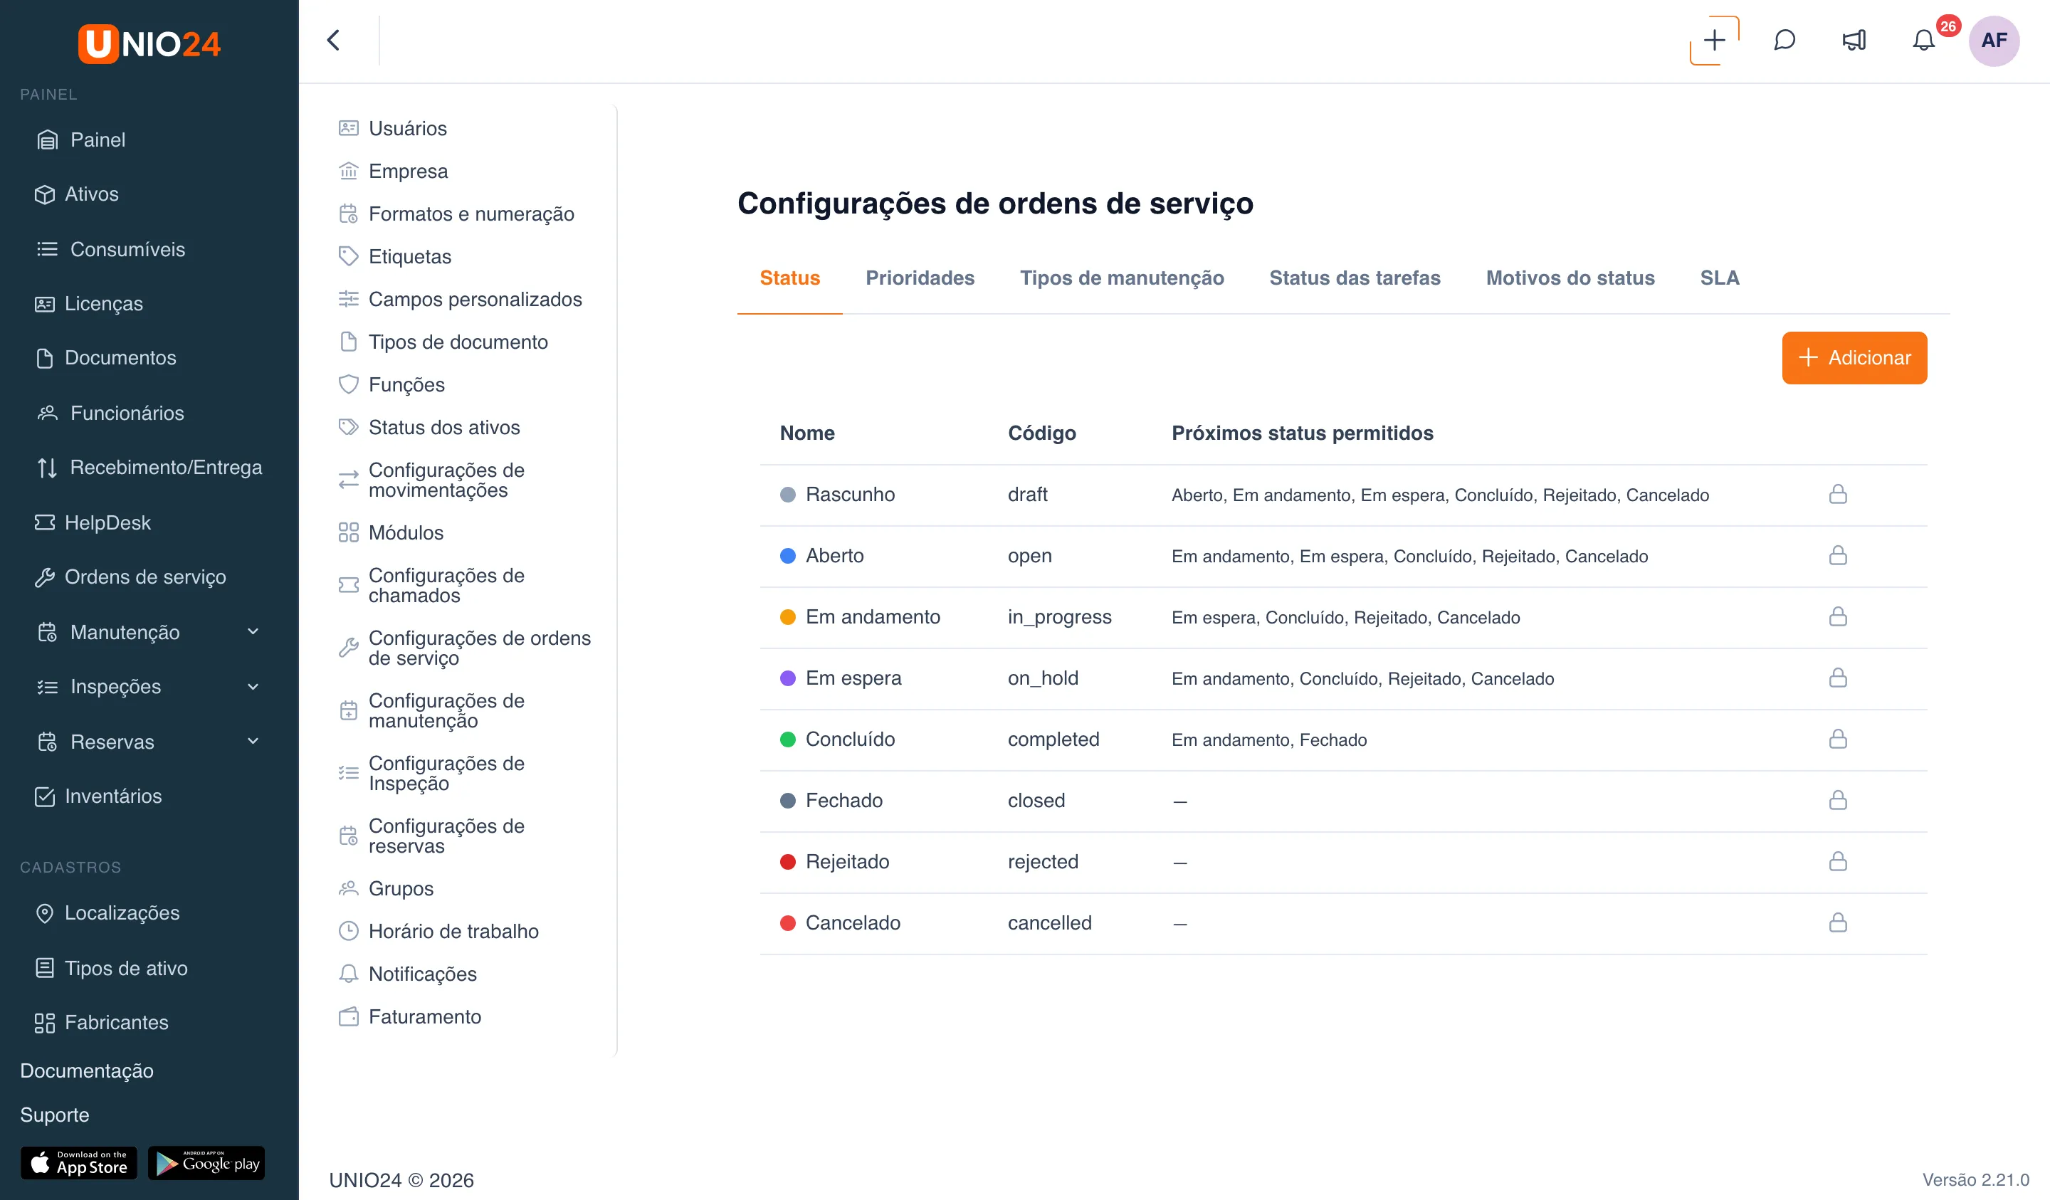Click the Módulos grid icon

[x=348, y=533]
